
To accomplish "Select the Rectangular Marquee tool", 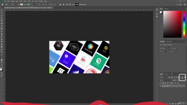I will [x=2, y=13].
